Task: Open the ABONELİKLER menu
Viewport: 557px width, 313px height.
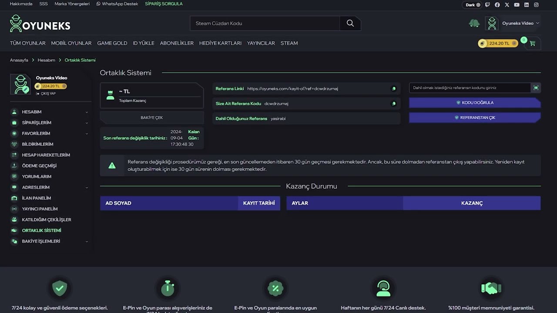Action: tap(177, 43)
